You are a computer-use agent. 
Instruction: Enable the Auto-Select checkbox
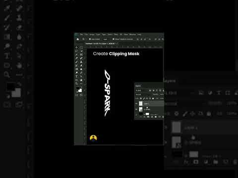click(x=90, y=39)
